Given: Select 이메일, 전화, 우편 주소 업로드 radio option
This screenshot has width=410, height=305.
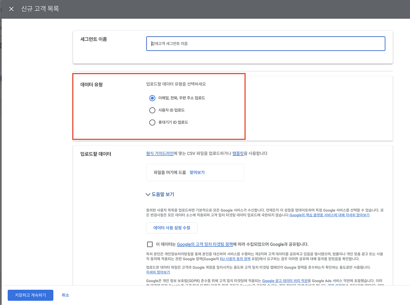Looking at the screenshot, I should click(x=152, y=98).
